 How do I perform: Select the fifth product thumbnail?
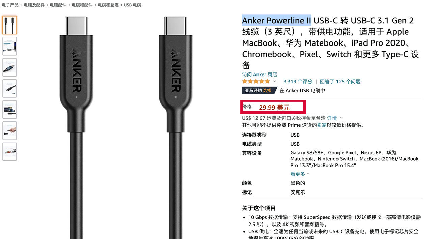pyautogui.click(x=9, y=110)
